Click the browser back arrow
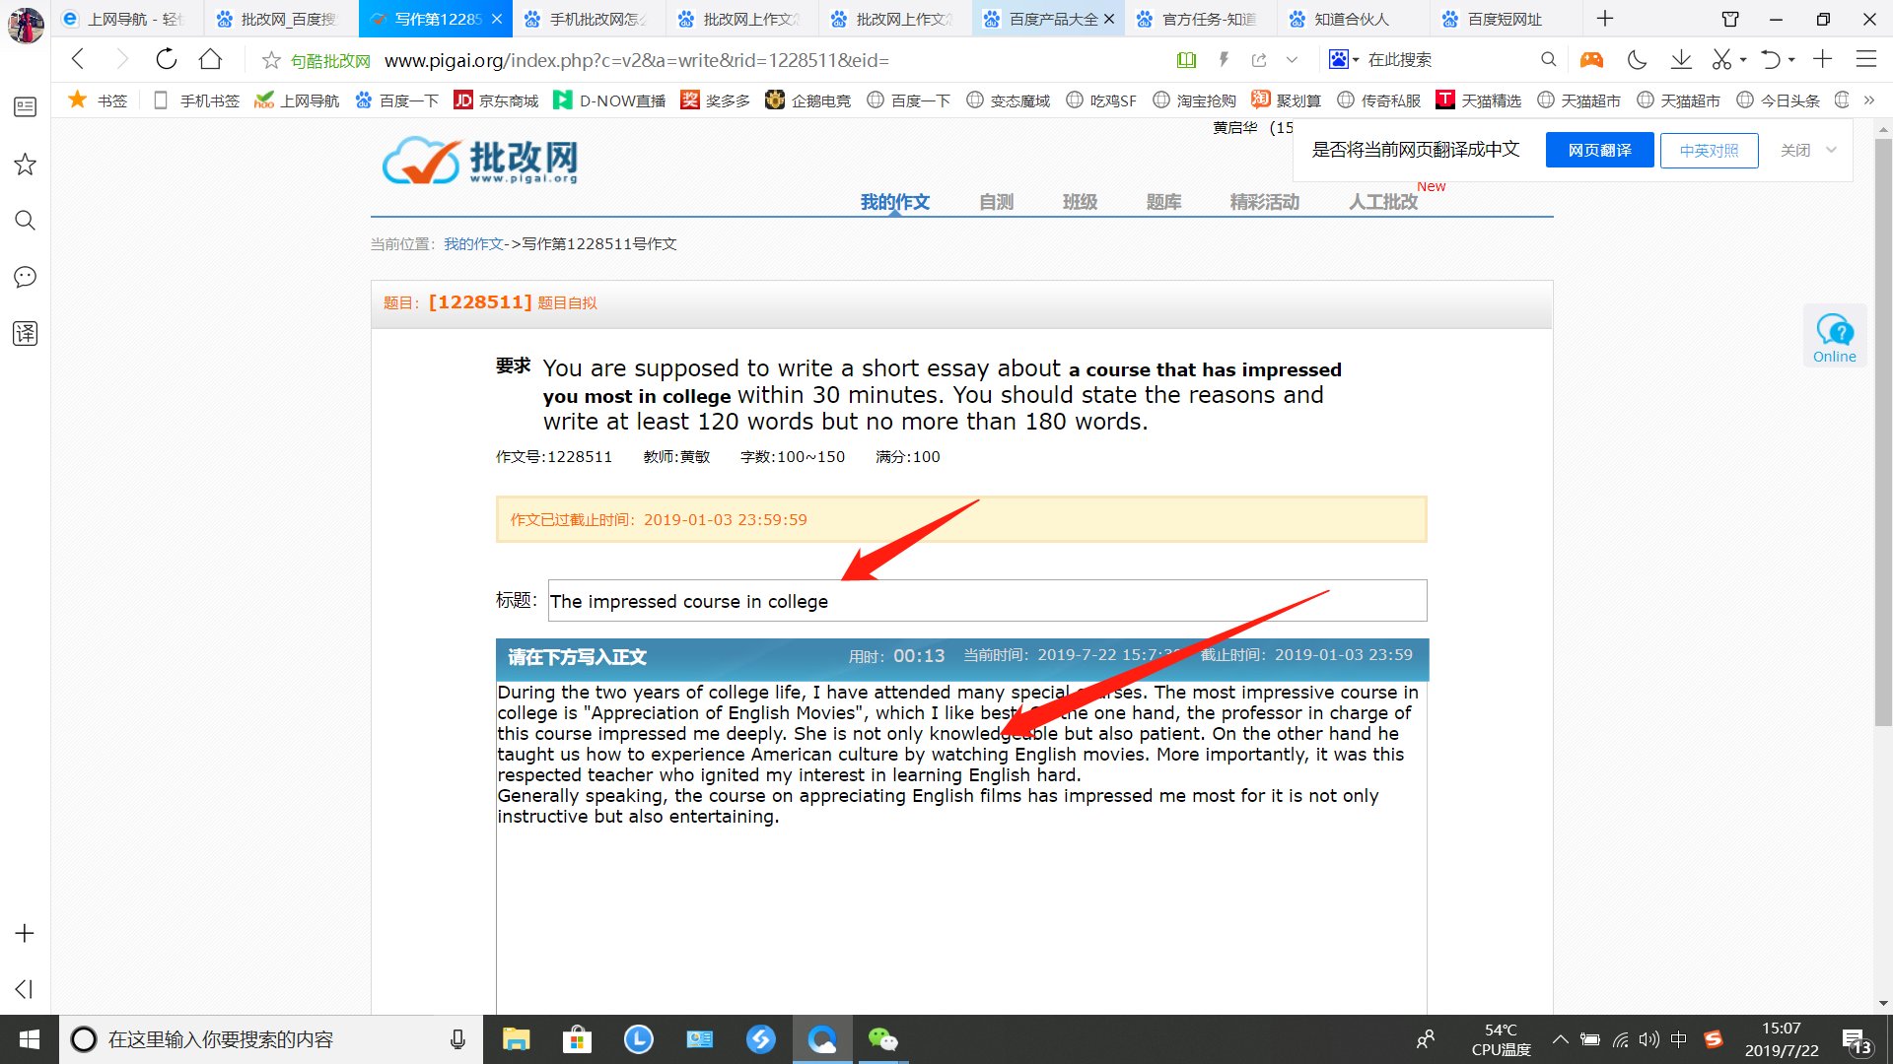Screen dimensions: 1893x1064 coord(78,60)
